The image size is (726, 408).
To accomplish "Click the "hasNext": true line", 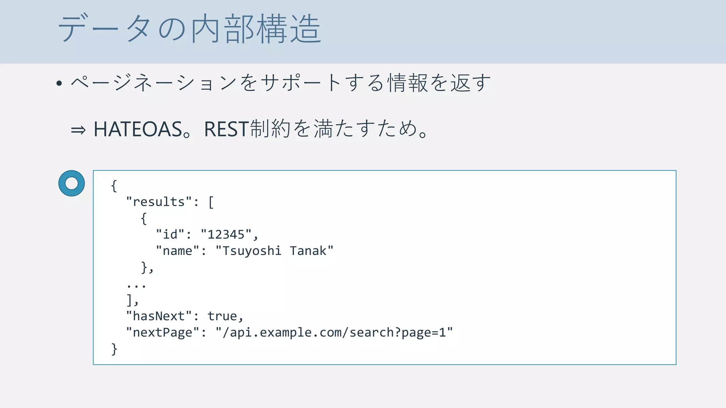I will 185,316.
